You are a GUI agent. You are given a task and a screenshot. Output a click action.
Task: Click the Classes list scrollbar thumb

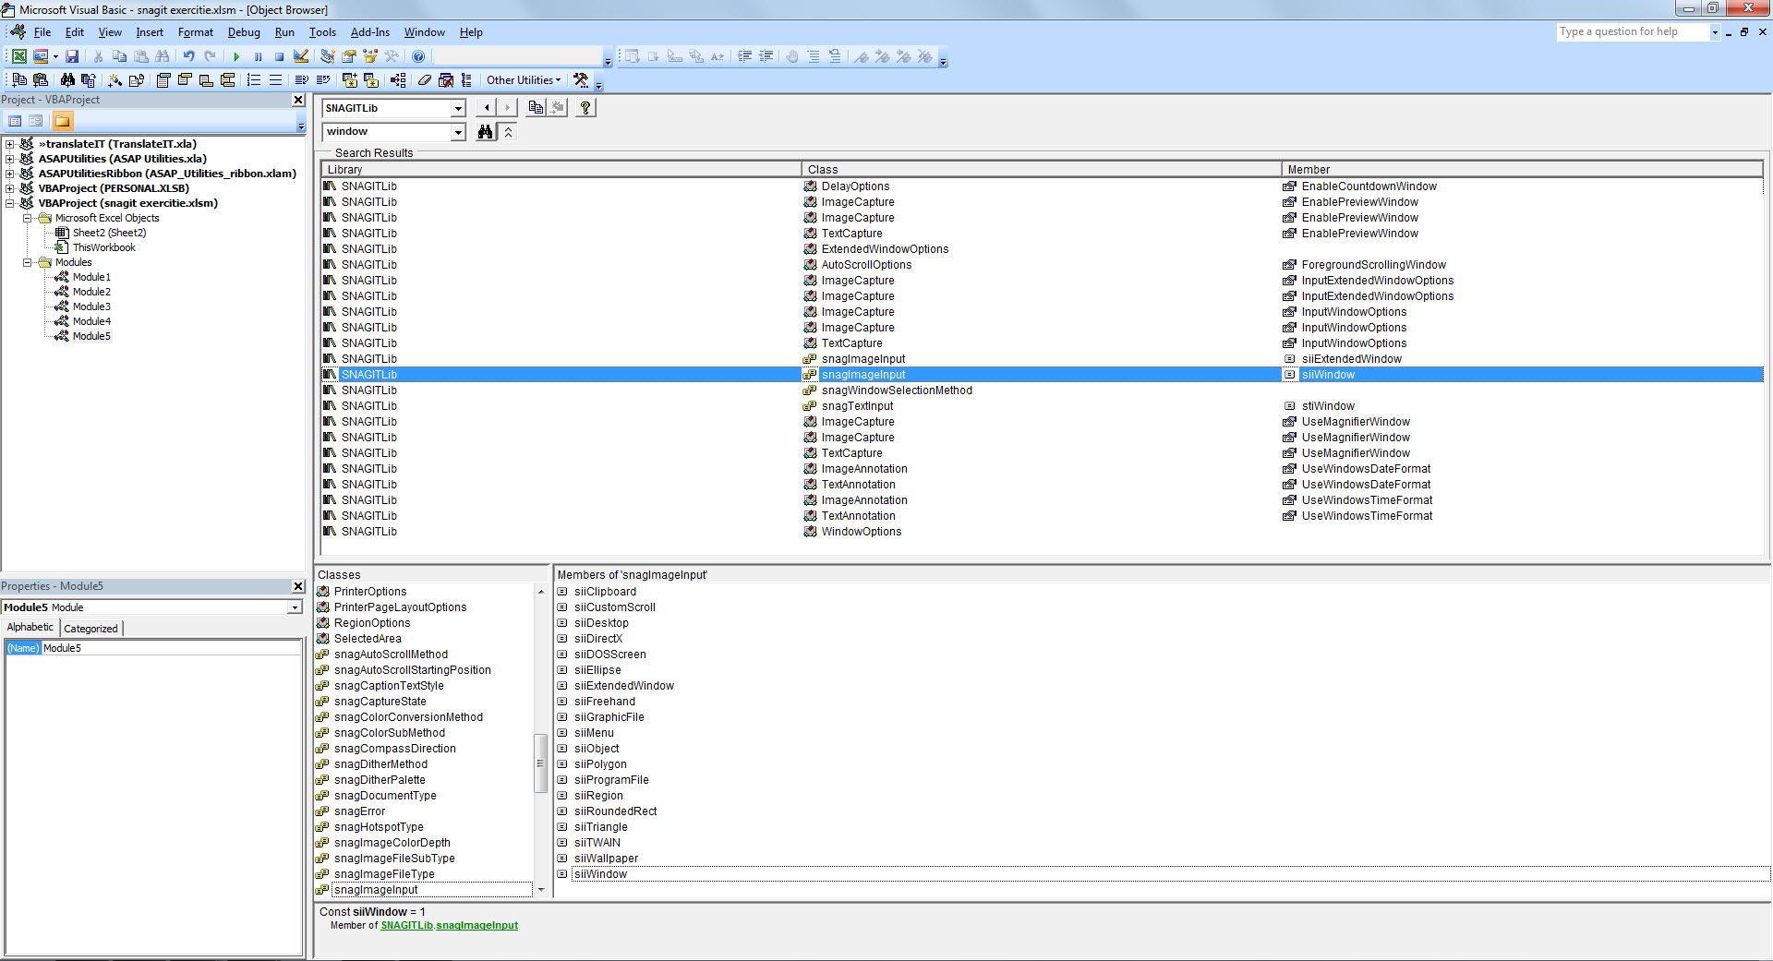pyautogui.click(x=541, y=763)
